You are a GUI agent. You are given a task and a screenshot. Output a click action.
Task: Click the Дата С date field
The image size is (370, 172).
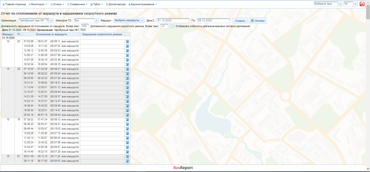pos(173,21)
